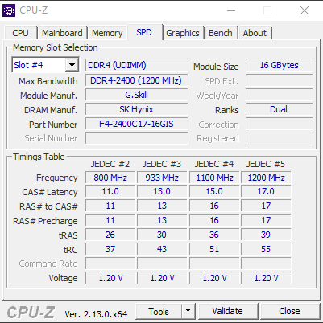
Task: Select the part number F4-2400C17-16GIS
Action: tap(136, 124)
